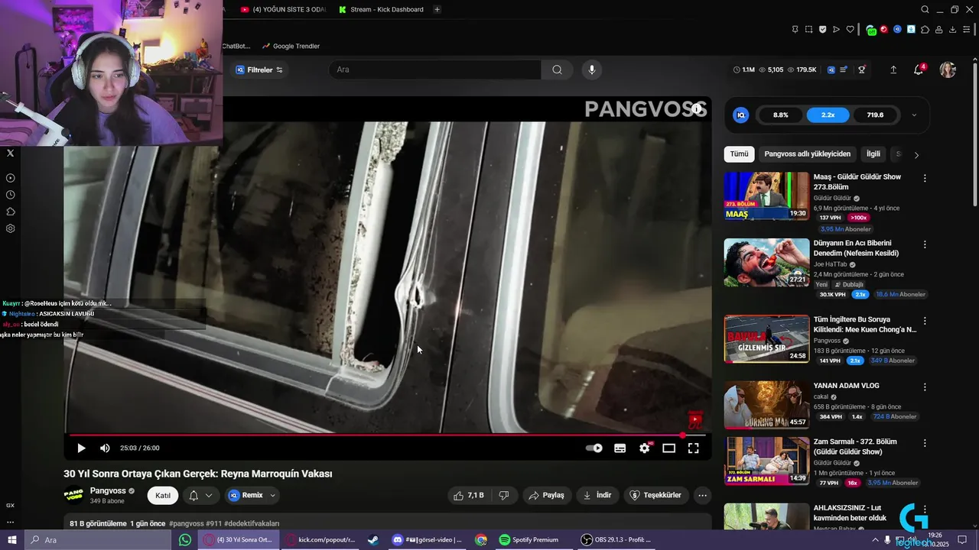Image resolution: width=979 pixels, height=550 pixels.
Task: Open the Pangvoss channel link
Action: click(108, 491)
